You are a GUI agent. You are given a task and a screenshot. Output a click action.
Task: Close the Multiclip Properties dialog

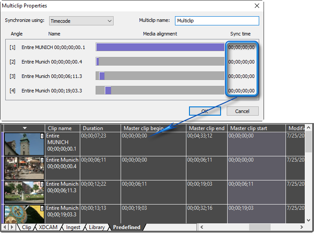pos(257,6)
